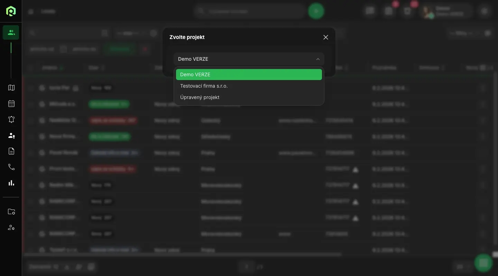Open the calendar from the sidebar

11,103
